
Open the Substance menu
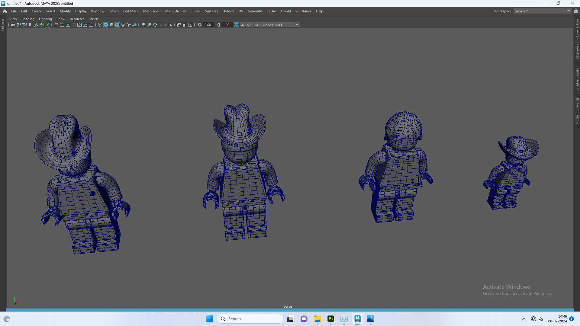[x=303, y=11]
